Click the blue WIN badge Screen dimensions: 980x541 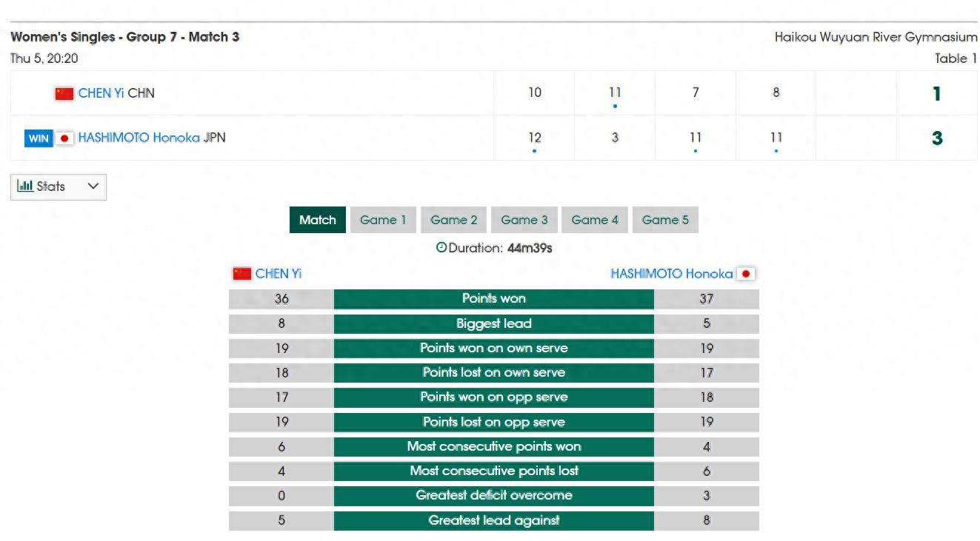tap(39, 138)
